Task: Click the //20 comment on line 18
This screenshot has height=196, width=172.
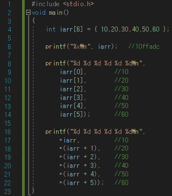Action: [121, 149]
